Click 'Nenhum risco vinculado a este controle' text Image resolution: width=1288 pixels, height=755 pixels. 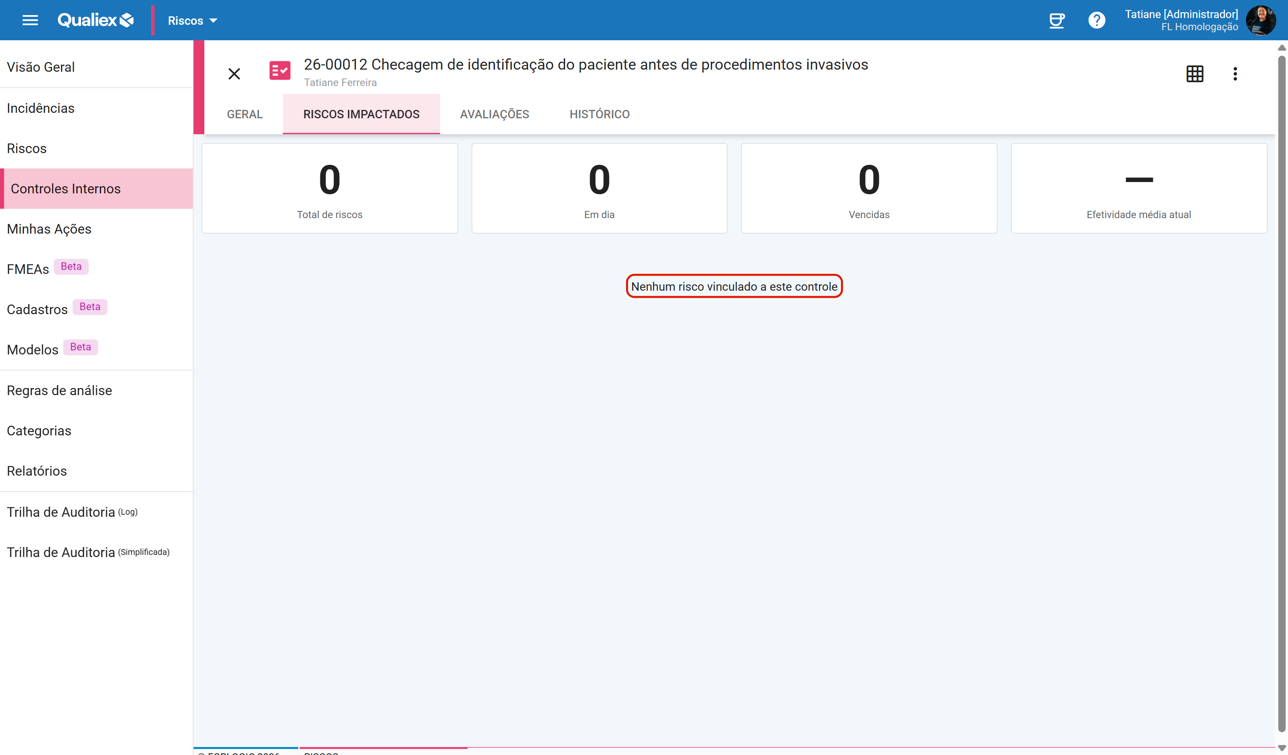point(734,286)
